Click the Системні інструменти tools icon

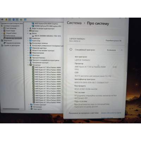click(x=2, y=26)
